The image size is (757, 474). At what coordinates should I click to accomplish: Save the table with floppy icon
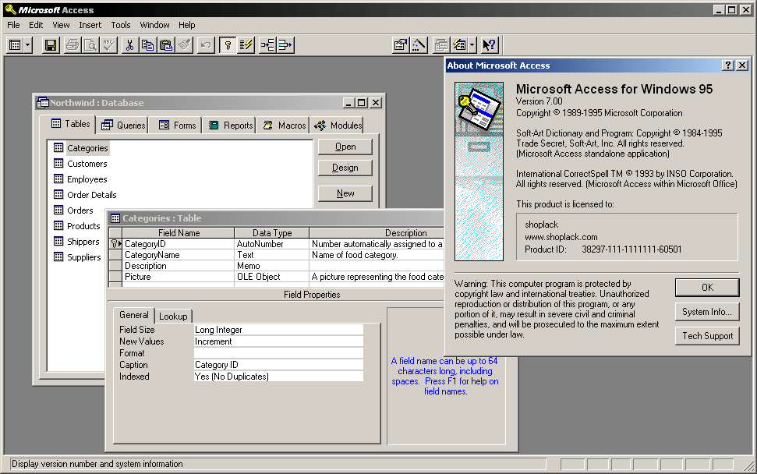(51, 45)
